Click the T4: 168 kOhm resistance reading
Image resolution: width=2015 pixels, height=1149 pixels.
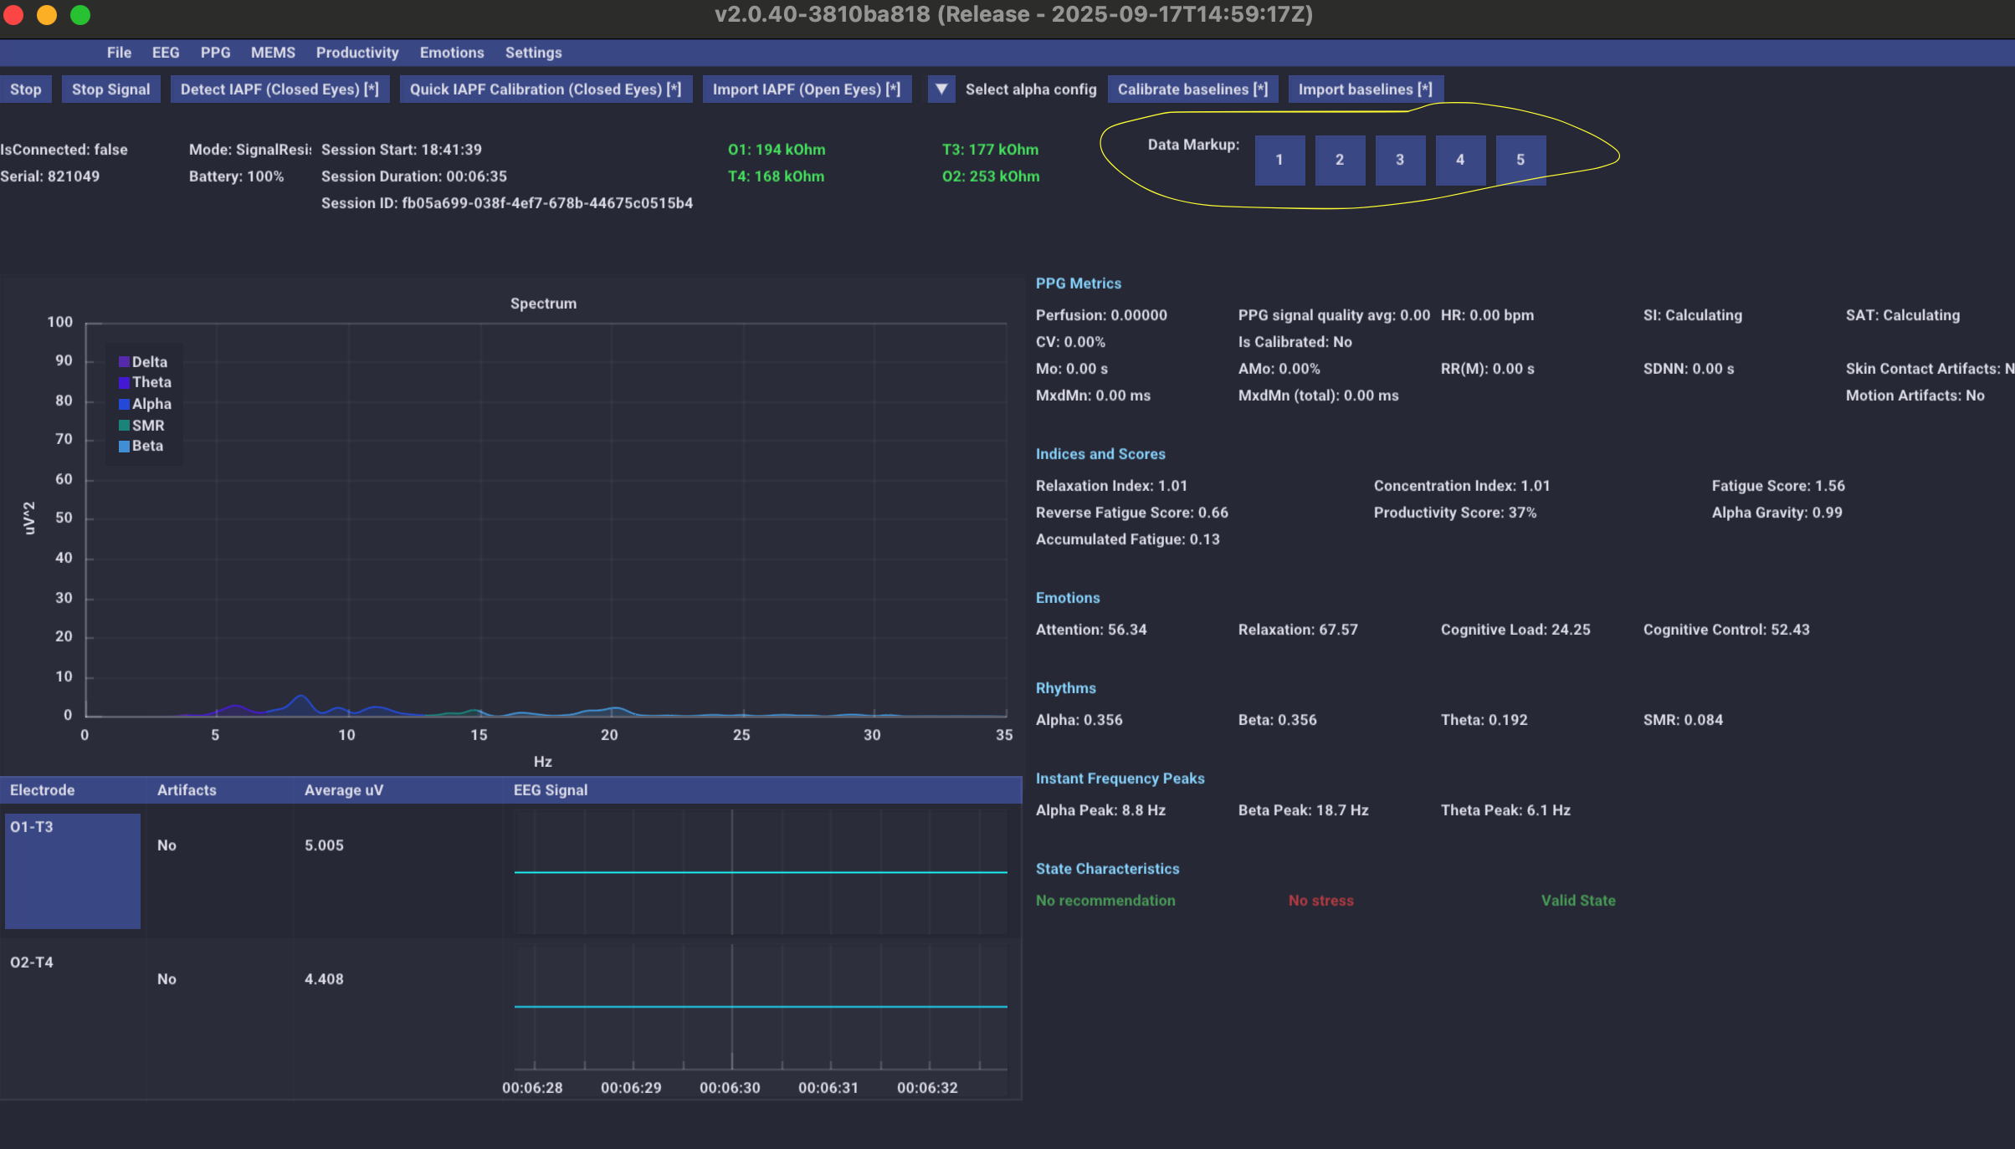(x=776, y=176)
